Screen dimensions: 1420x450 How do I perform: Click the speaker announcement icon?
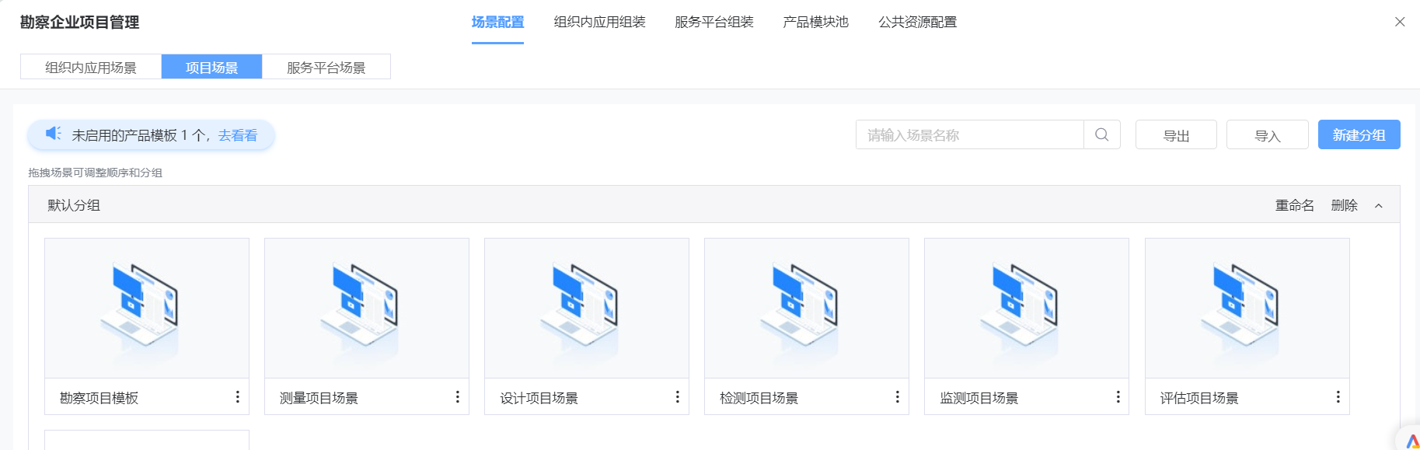53,134
